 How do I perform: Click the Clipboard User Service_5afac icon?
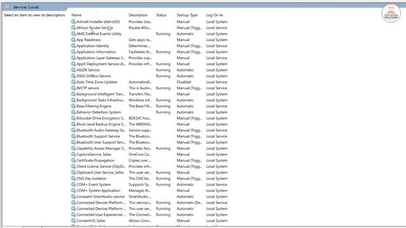[x=74, y=172]
